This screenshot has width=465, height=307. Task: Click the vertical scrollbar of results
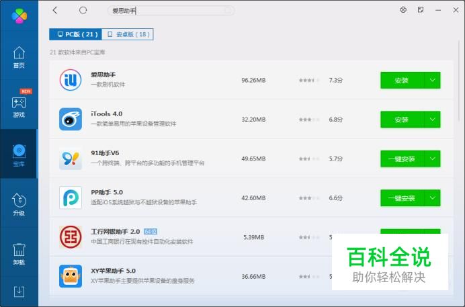click(459, 80)
